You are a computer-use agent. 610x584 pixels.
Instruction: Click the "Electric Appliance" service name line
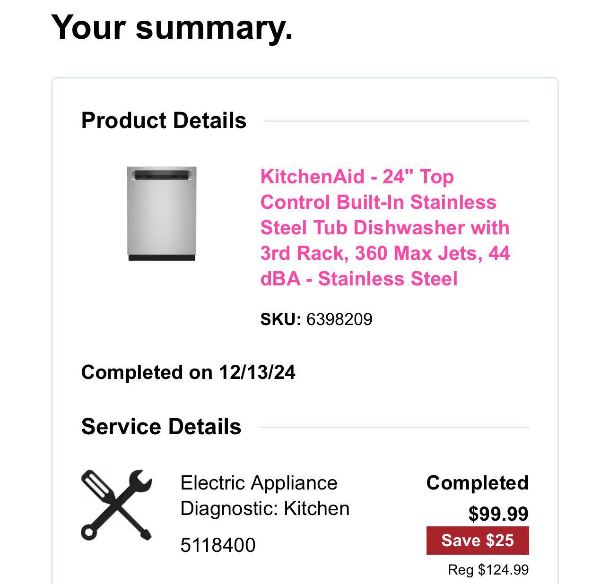click(x=259, y=483)
